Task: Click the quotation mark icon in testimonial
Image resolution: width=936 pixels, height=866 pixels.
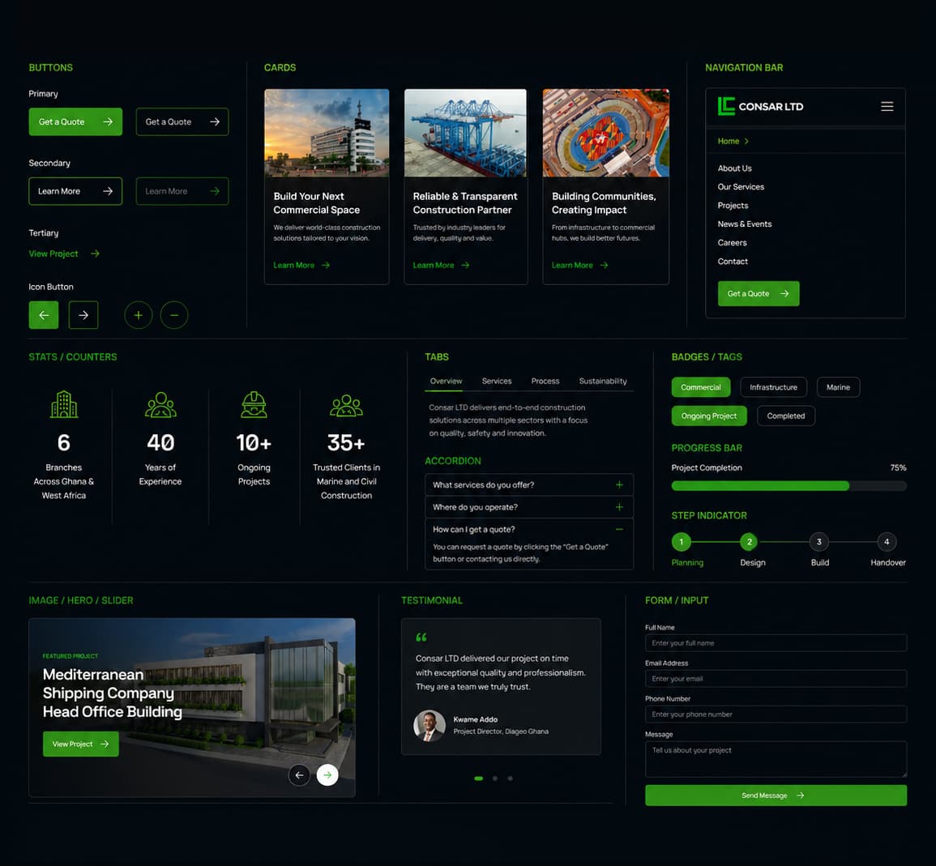Action: 421,638
